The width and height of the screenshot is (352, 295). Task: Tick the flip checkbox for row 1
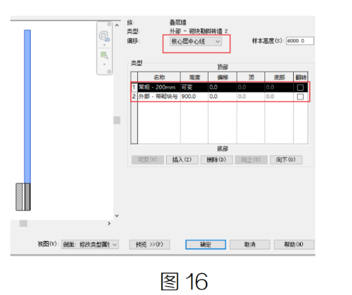click(300, 87)
